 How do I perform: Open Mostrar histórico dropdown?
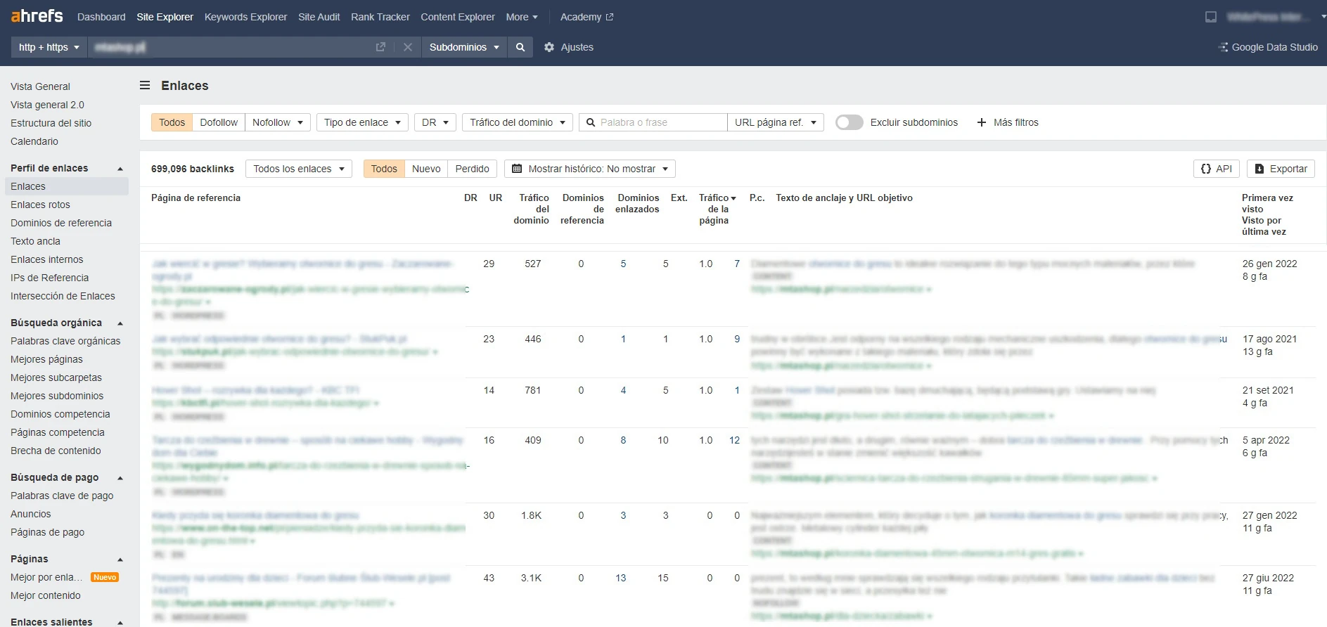pos(590,169)
